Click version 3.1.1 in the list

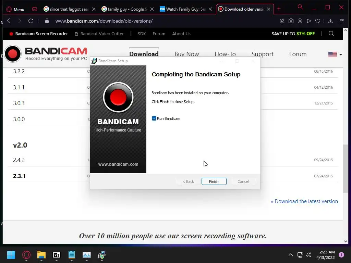pos(19,87)
